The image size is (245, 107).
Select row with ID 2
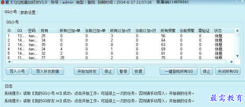point(120,41)
